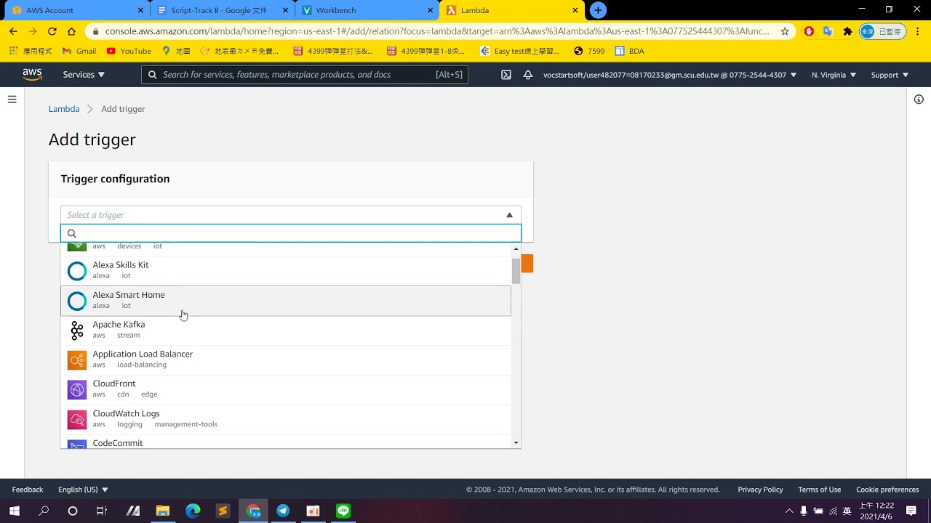Open the account user dropdown
The image size is (931, 523).
[670, 75]
